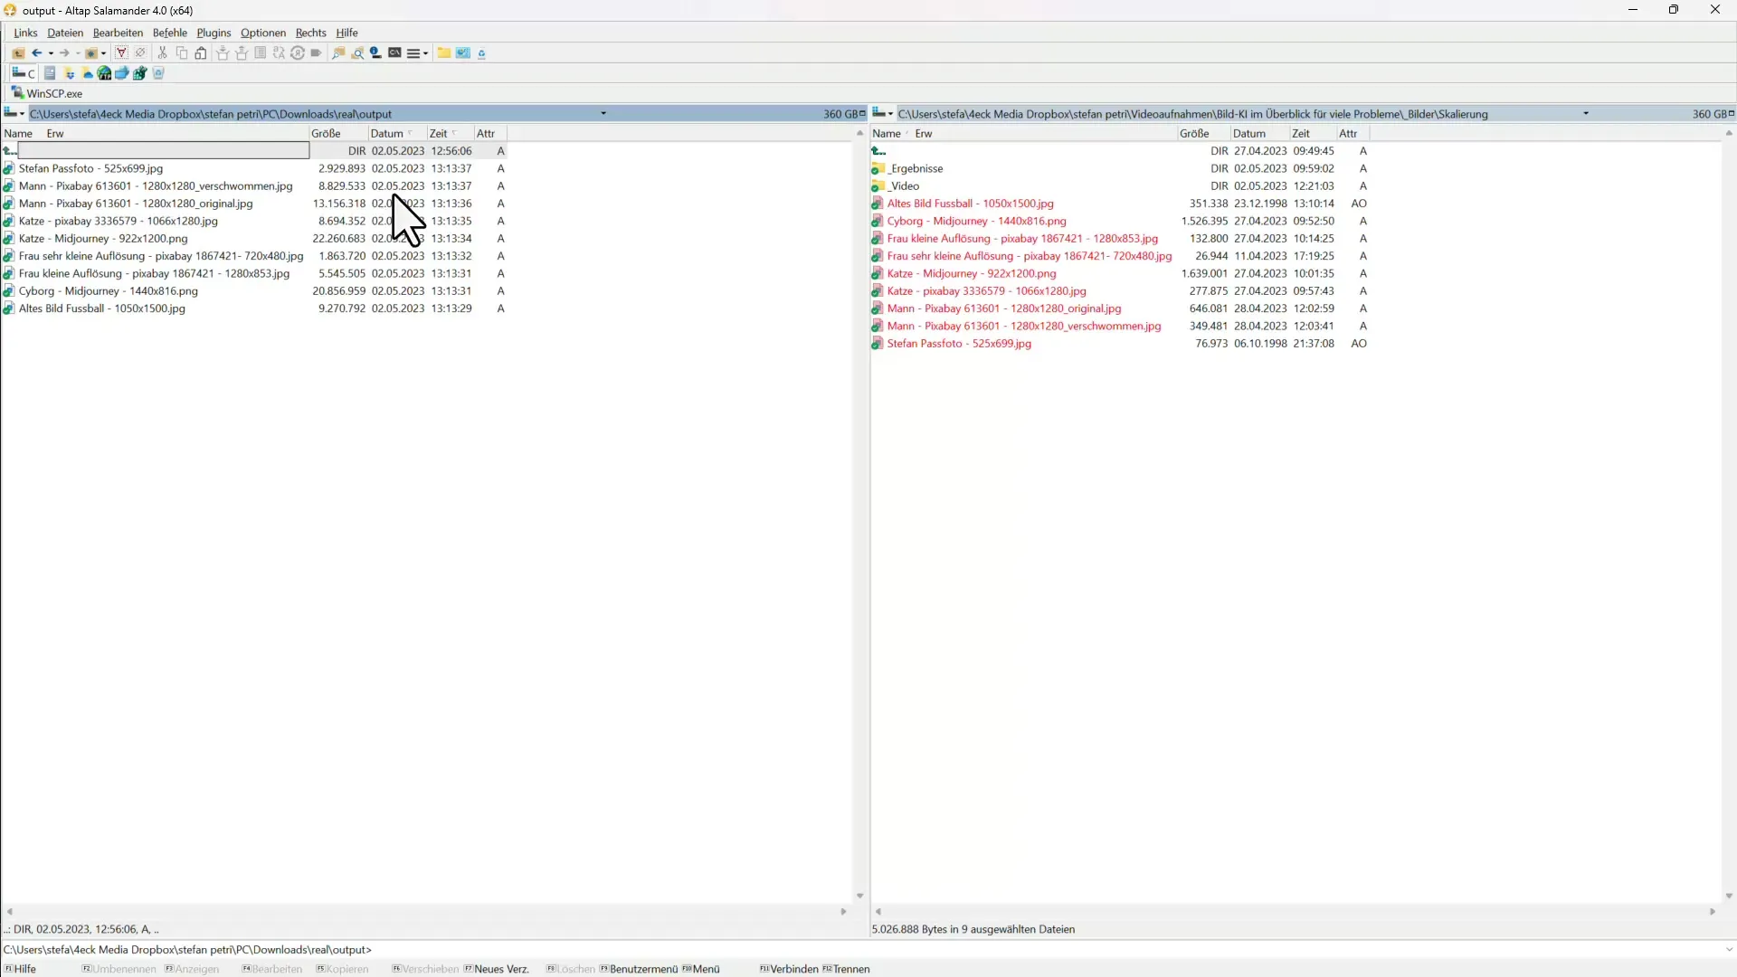Open the Bearbeiten menu

point(118,33)
